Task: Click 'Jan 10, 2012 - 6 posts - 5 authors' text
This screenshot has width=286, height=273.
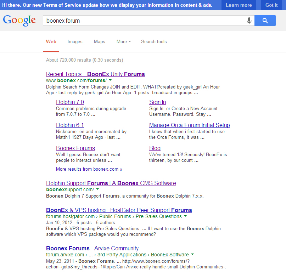Action: coord(80,222)
